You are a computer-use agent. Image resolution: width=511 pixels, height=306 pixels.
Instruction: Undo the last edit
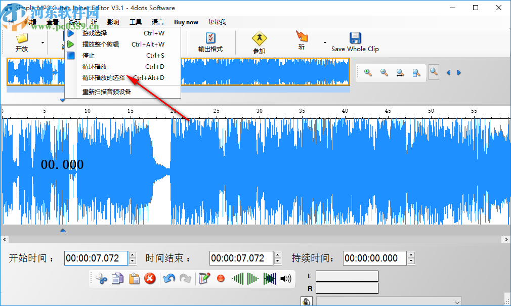[x=169, y=279]
